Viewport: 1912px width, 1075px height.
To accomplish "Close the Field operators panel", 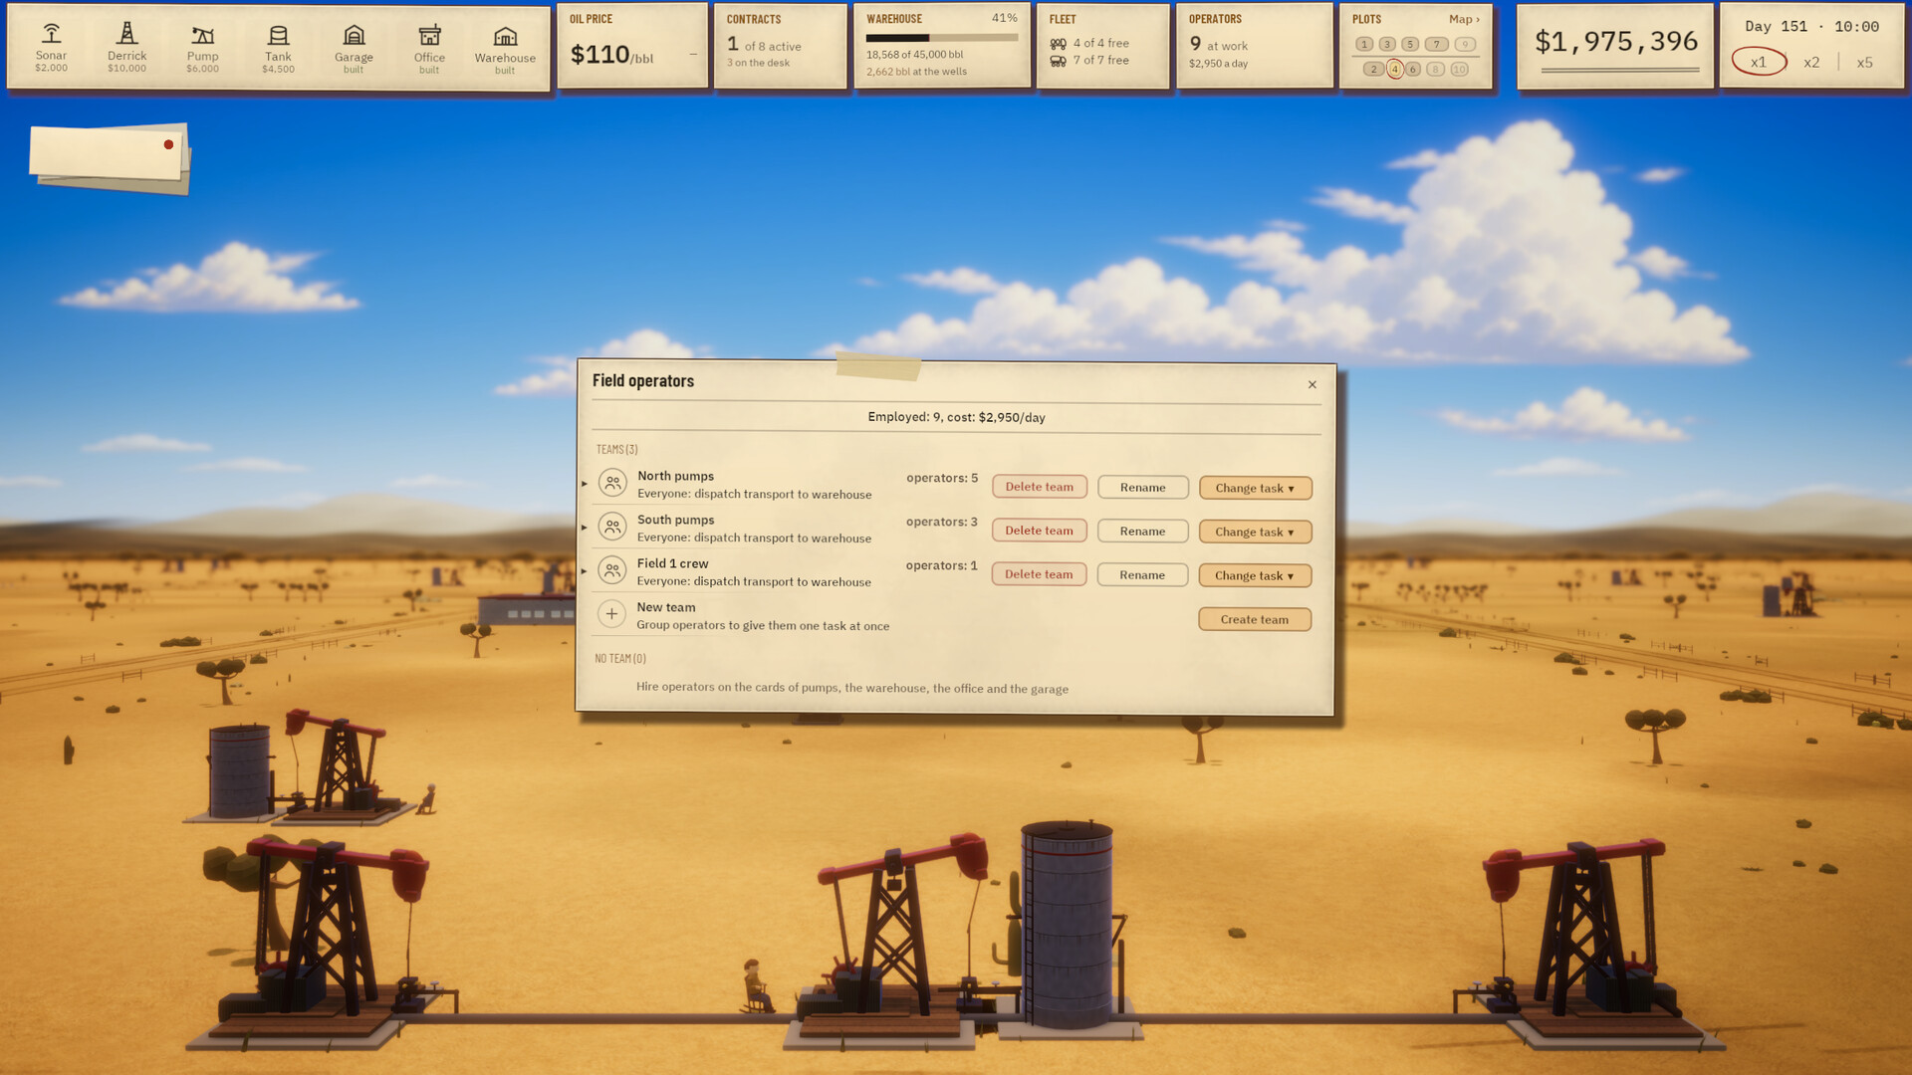I will (1313, 384).
